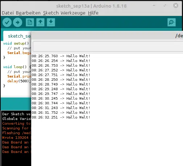Click the serial line stamped 08:26:26.753
The image size is (183, 166).
coord(61,66)
